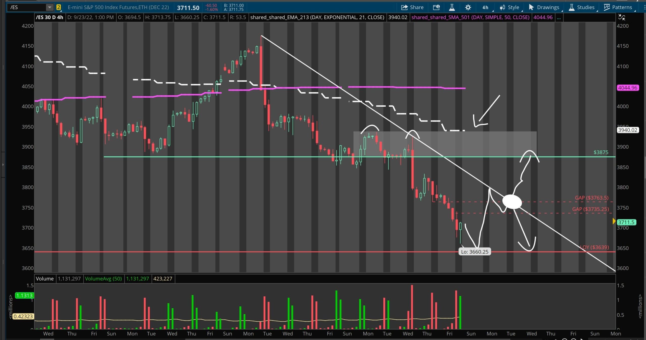Click the O: 3694.5 open value
This screenshot has width=646, height=340.
tap(129, 17)
